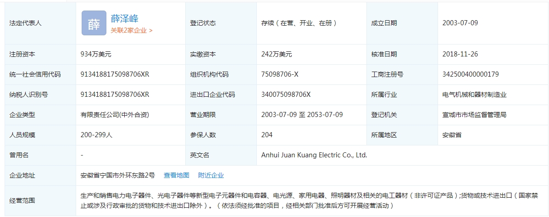Click the establishment date 2003-07-09

460,23
